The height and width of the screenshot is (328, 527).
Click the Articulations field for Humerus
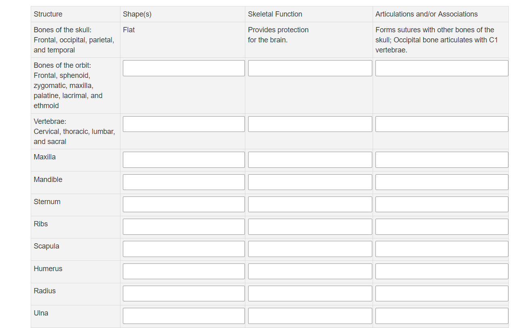[x=442, y=271]
